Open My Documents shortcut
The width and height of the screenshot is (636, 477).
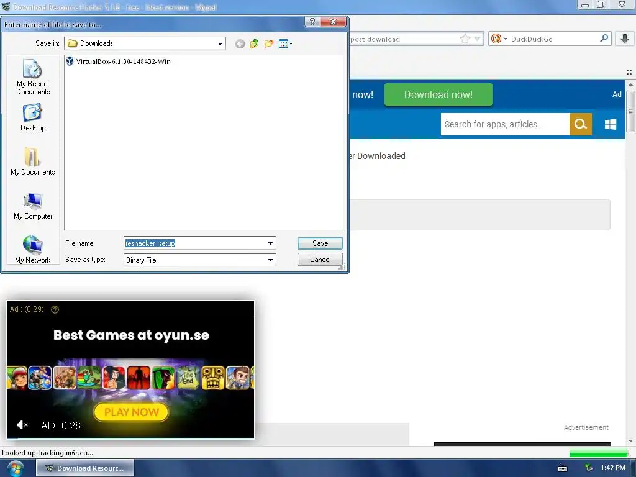pos(33,161)
